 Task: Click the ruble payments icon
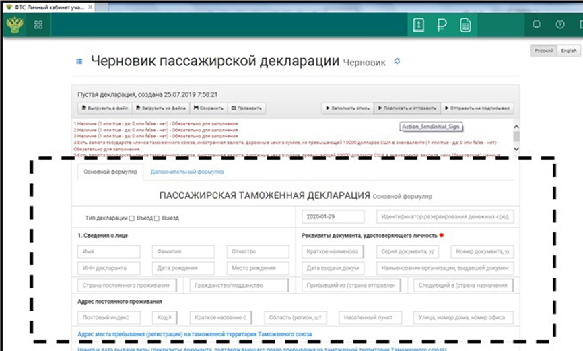coord(442,25)
